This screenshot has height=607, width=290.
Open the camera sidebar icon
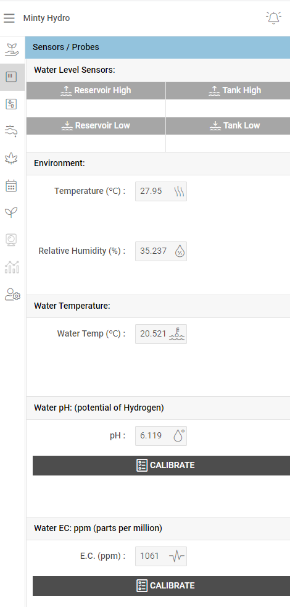click(x=11, y=240)
